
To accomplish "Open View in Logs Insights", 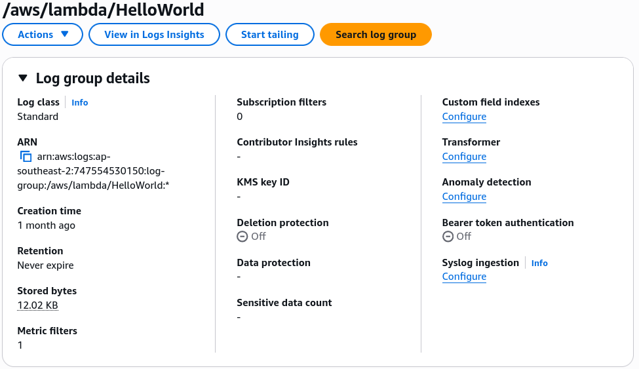I will (154, 35).
